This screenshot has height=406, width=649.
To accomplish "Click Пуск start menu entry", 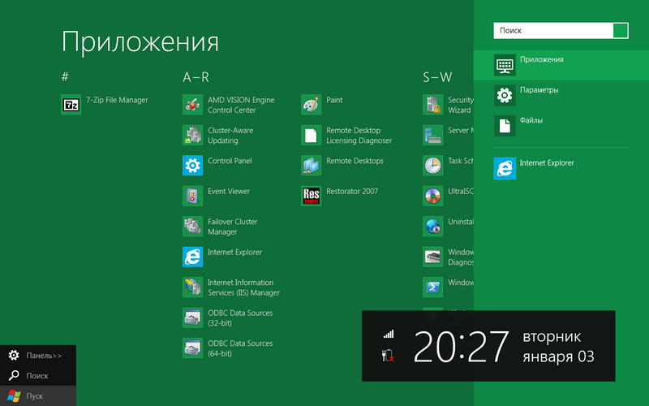I will coord(38,395).
